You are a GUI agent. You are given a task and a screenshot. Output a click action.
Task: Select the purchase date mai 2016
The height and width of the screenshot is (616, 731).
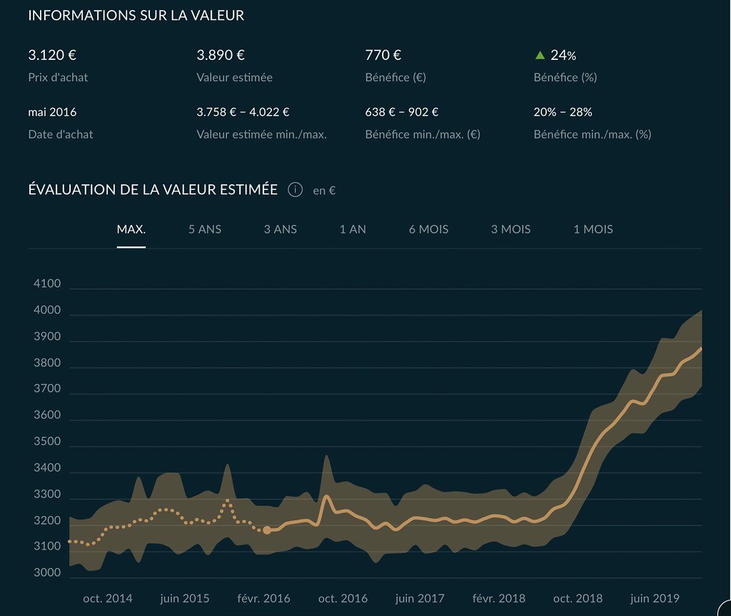pos(52,112)
